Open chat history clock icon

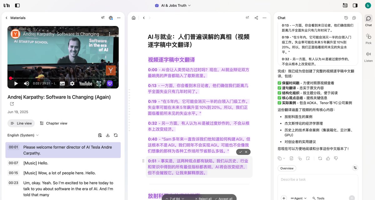(x=346, y=18)
